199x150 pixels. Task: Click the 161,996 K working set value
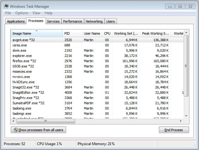130,61
